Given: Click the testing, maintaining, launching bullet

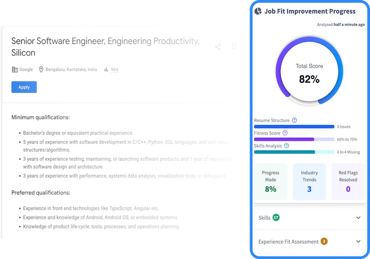Looking at the screenshot, I should tap(128, 163).
